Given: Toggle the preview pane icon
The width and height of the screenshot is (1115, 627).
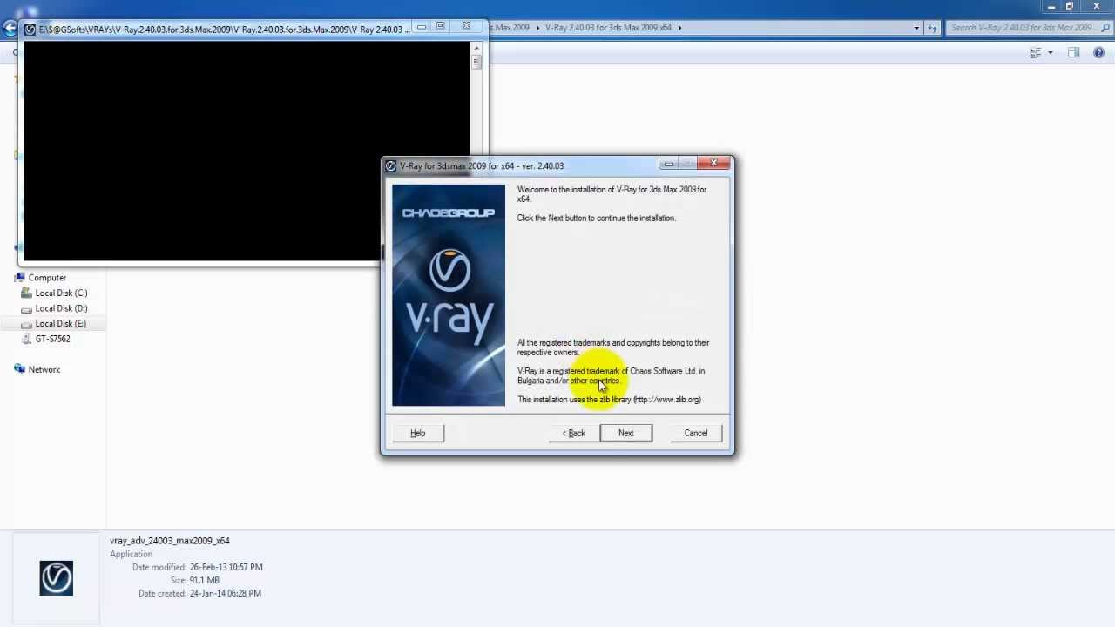Looking at the screenshot, I should pos(1074,53).
